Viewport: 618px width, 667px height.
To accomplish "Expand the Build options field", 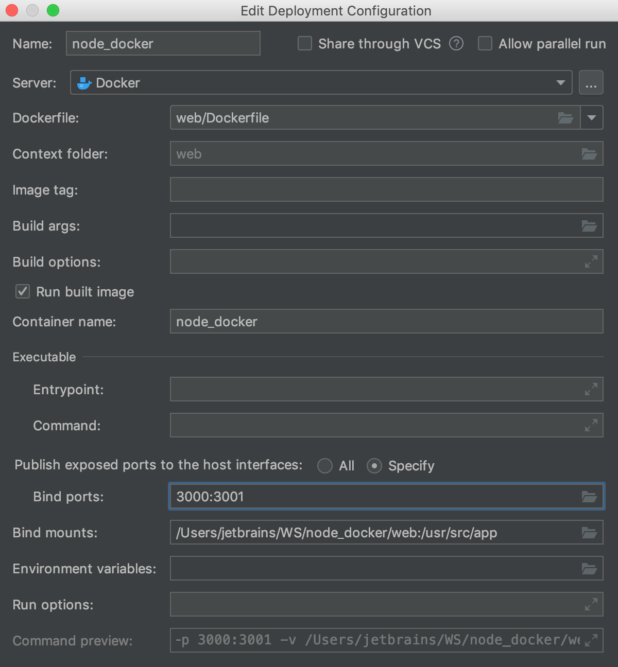I will coord(591,262).
